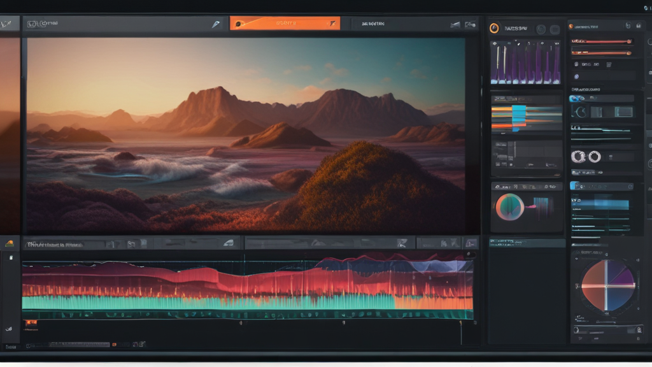The width and height of the screenshot is (652, 367).
Task: Click the red audio waveform track
Action: tap(248, 281)
